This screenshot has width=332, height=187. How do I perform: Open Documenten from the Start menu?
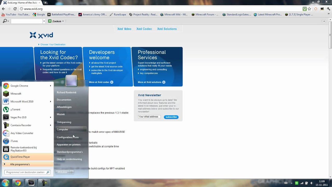[x=64, y=100]
